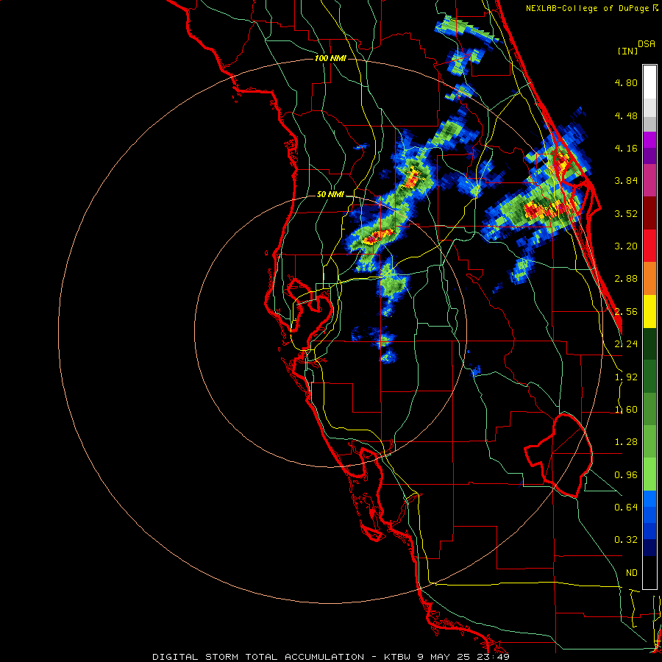Screen dimensions: 662x662
Task: Choose the bright red legend swatch
Action: pyautogui.click(x=649, y=246)
